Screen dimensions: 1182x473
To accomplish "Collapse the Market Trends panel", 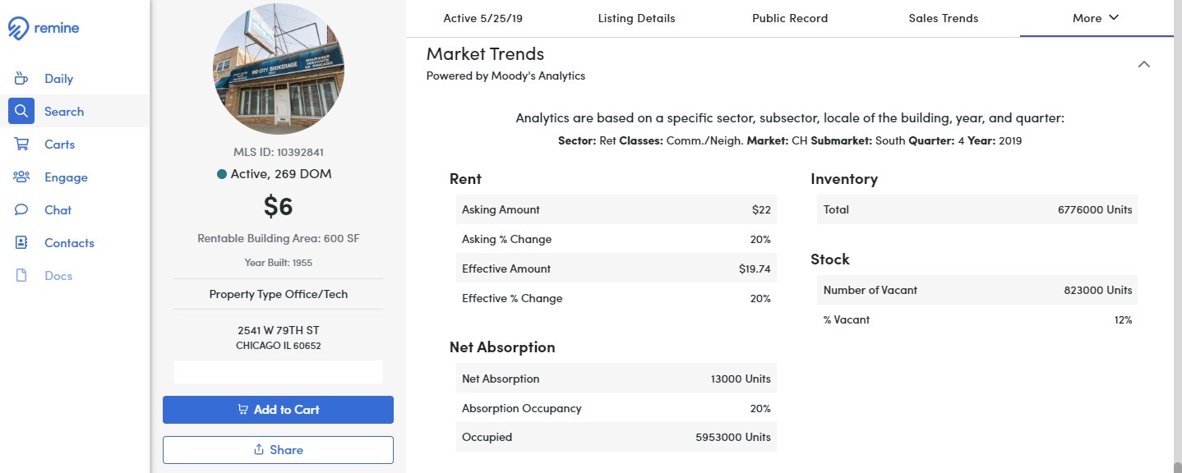I will pos(1144,63).
